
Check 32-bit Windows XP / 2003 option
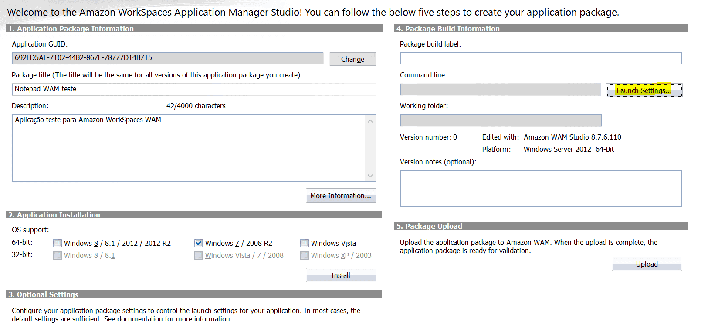(x=305, y=255)
